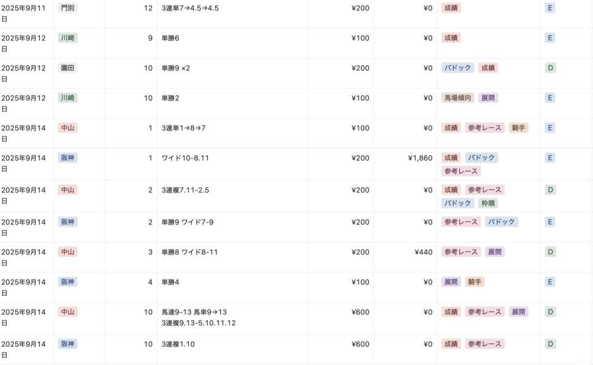Open the 3連単7→4.5→4.5 bet cell
This screenshot has height=365, width=593.
pyautogui.click(x=190, y=8)
